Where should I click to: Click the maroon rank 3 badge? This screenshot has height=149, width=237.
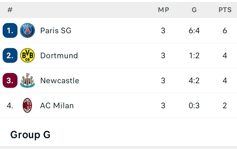pos(10,81)
